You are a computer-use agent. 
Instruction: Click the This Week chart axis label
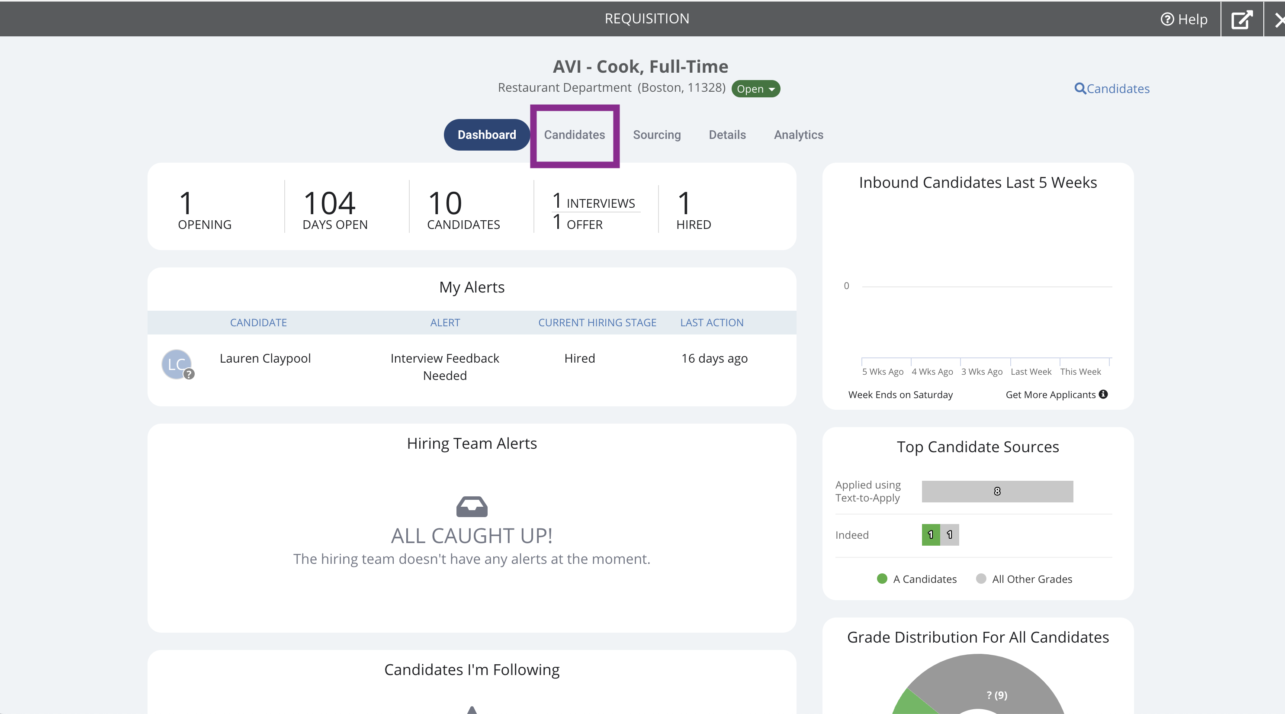tap(1080, 372)
